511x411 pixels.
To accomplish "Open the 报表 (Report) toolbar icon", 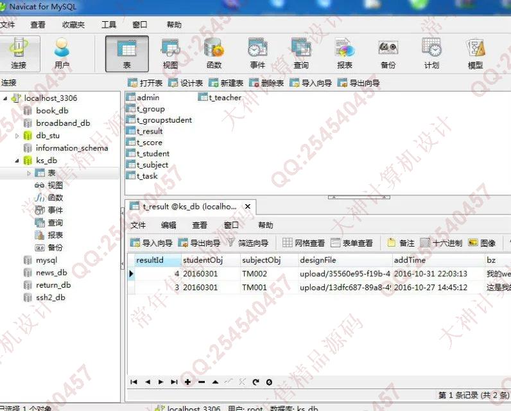I will coord(345,53).
